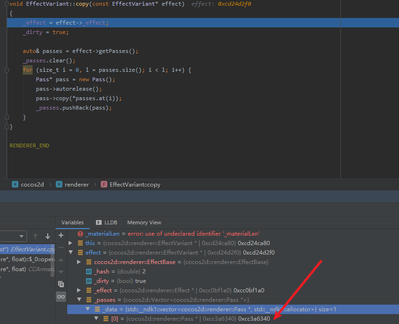The height and width of the screenshot is (324, 399).
Task: Click the next frame down arrow
Action: (48, 236)
